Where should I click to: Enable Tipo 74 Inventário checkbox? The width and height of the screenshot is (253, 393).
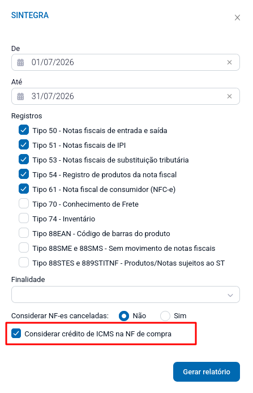click(x=24, y=219)
